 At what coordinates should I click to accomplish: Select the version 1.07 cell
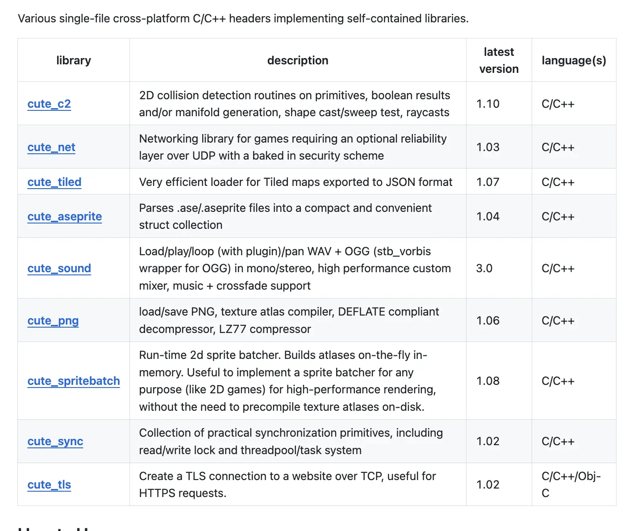(499, 182)
